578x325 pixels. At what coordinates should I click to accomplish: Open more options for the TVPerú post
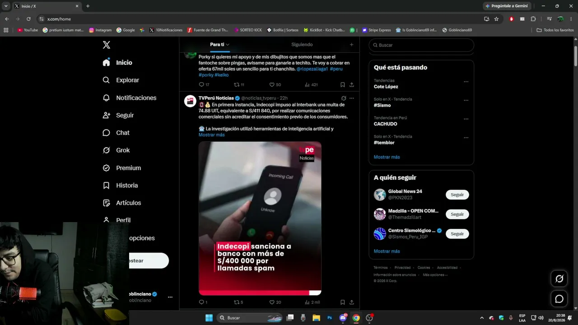(352, 98)
